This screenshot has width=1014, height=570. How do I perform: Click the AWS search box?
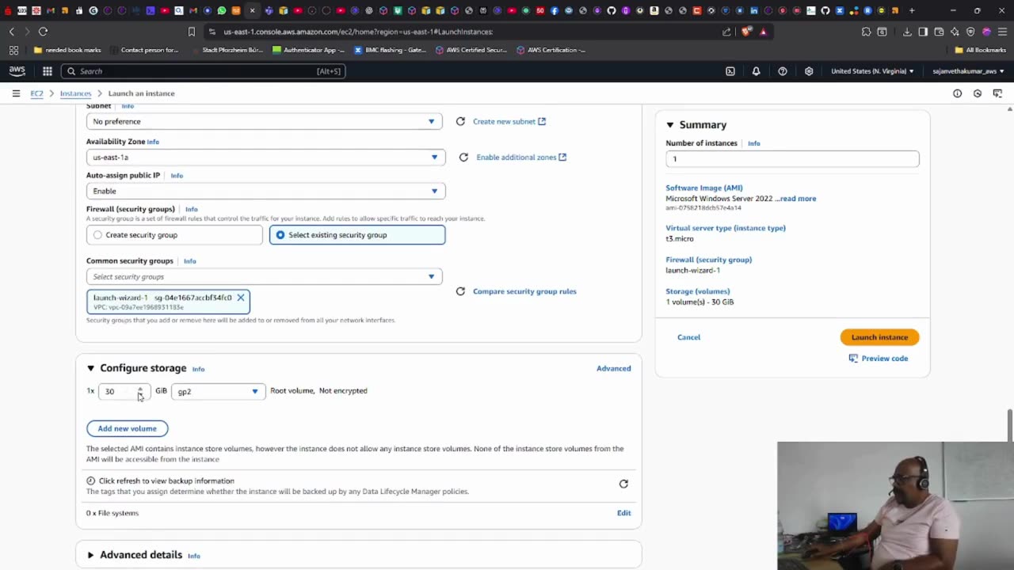pos(204,71)
